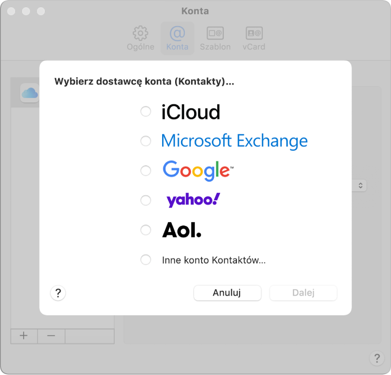This screenshot has width=391, height=375.
Task: Pick the Yahoo radio button
Action: 146,201
